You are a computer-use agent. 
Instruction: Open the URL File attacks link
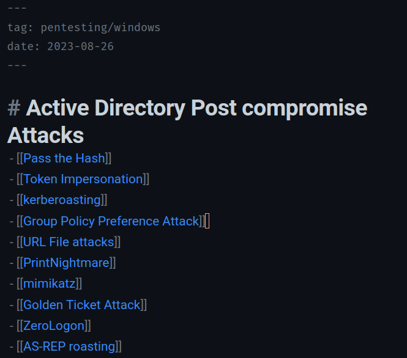click(x=69, y=242)
